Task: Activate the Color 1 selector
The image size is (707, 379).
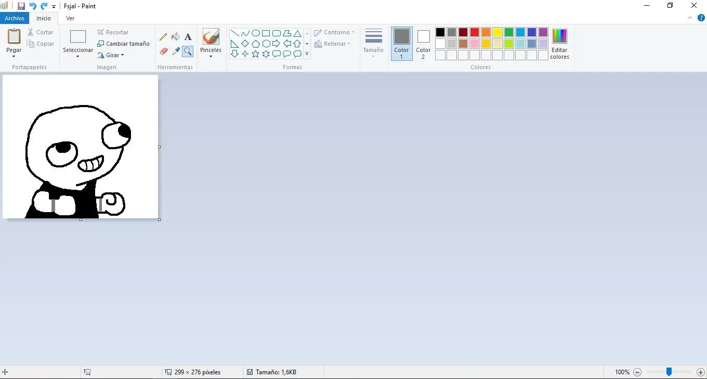Action: tap(401, 44)
